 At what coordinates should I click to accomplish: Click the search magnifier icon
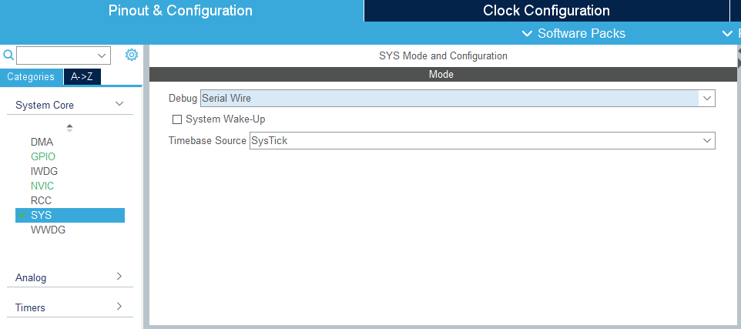click(x=8, y=55)
